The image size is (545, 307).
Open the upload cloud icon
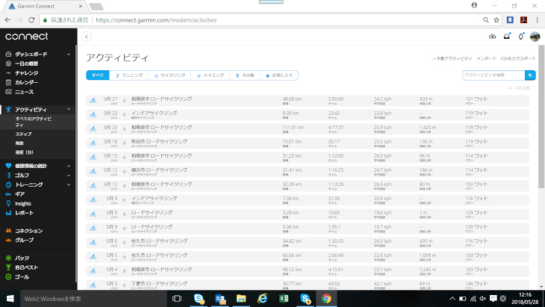point(492,37)
